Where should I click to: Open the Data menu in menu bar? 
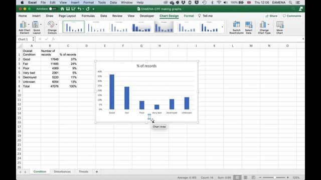pyautogui.click(x=113, y=2)
